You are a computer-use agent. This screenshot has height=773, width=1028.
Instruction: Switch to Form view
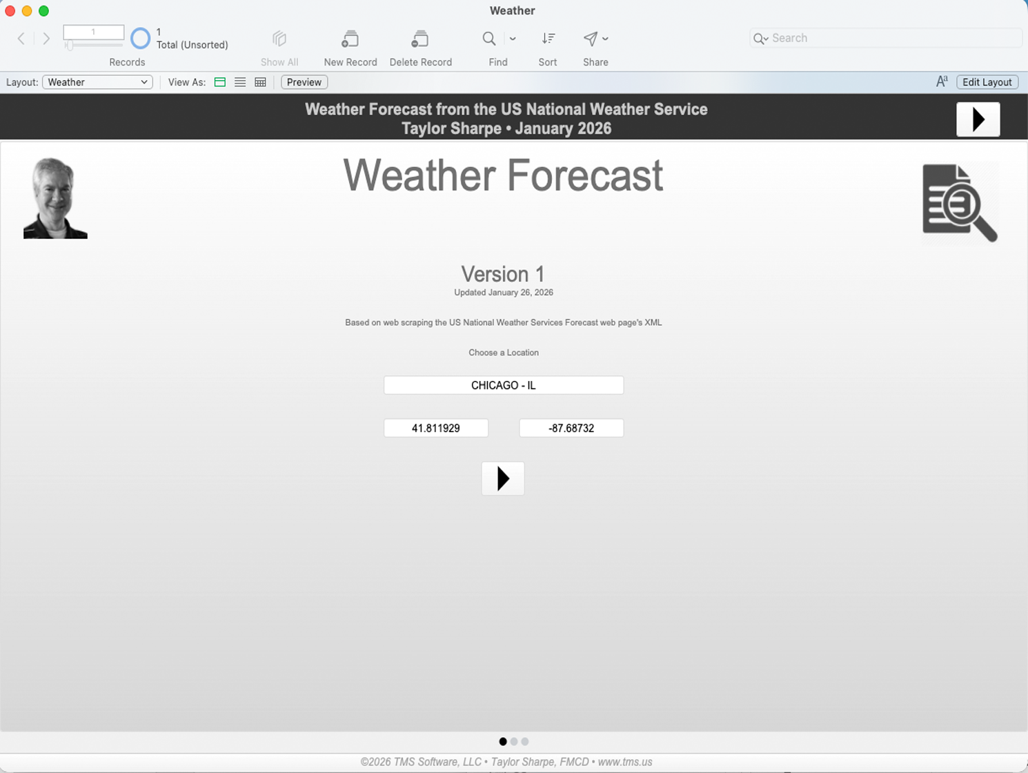(x=220, y=82)
